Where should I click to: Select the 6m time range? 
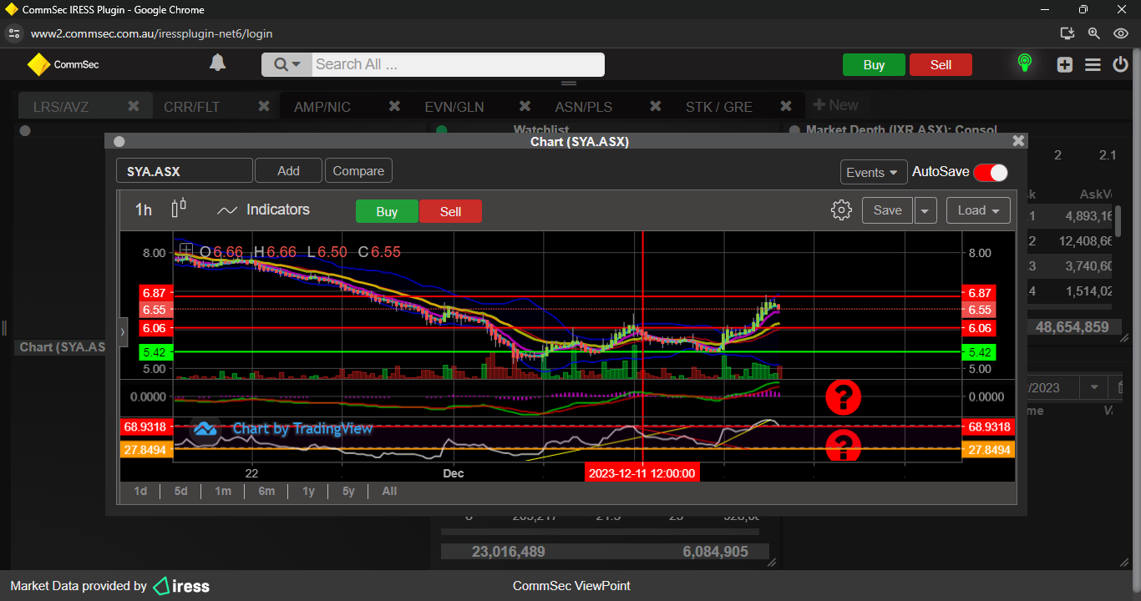click(x=266, y=491)
